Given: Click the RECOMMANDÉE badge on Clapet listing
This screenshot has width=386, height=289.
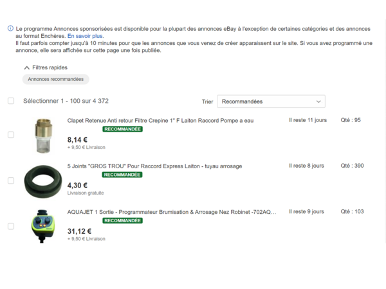Looking at the screenshot, I should (x=123, y=129).
